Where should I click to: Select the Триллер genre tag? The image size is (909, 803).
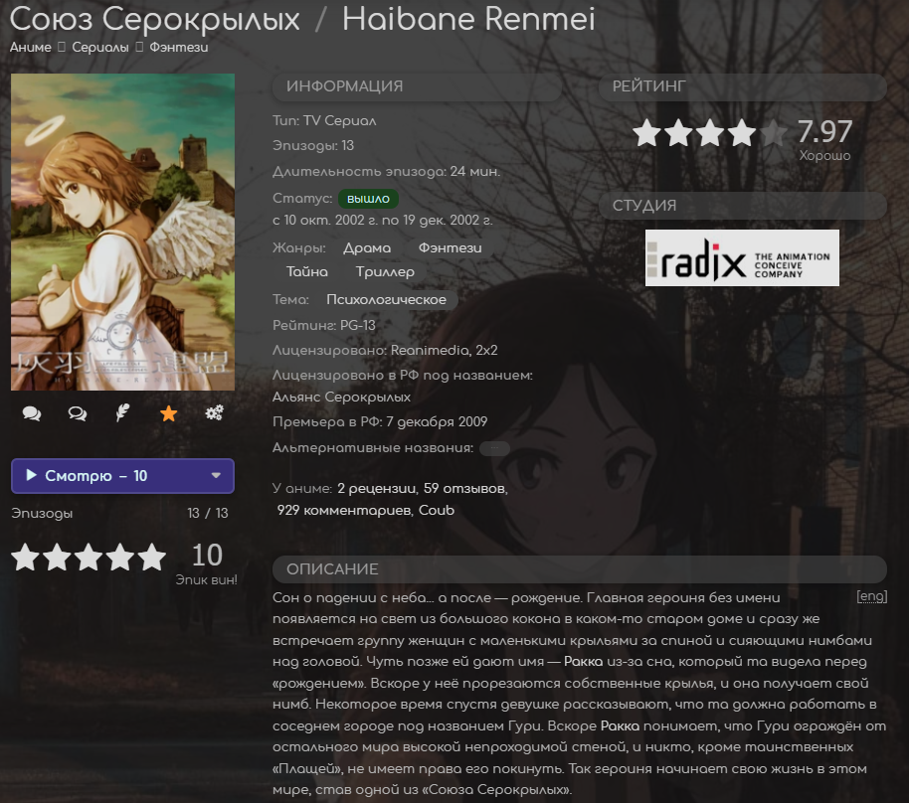tap(385, 271)
